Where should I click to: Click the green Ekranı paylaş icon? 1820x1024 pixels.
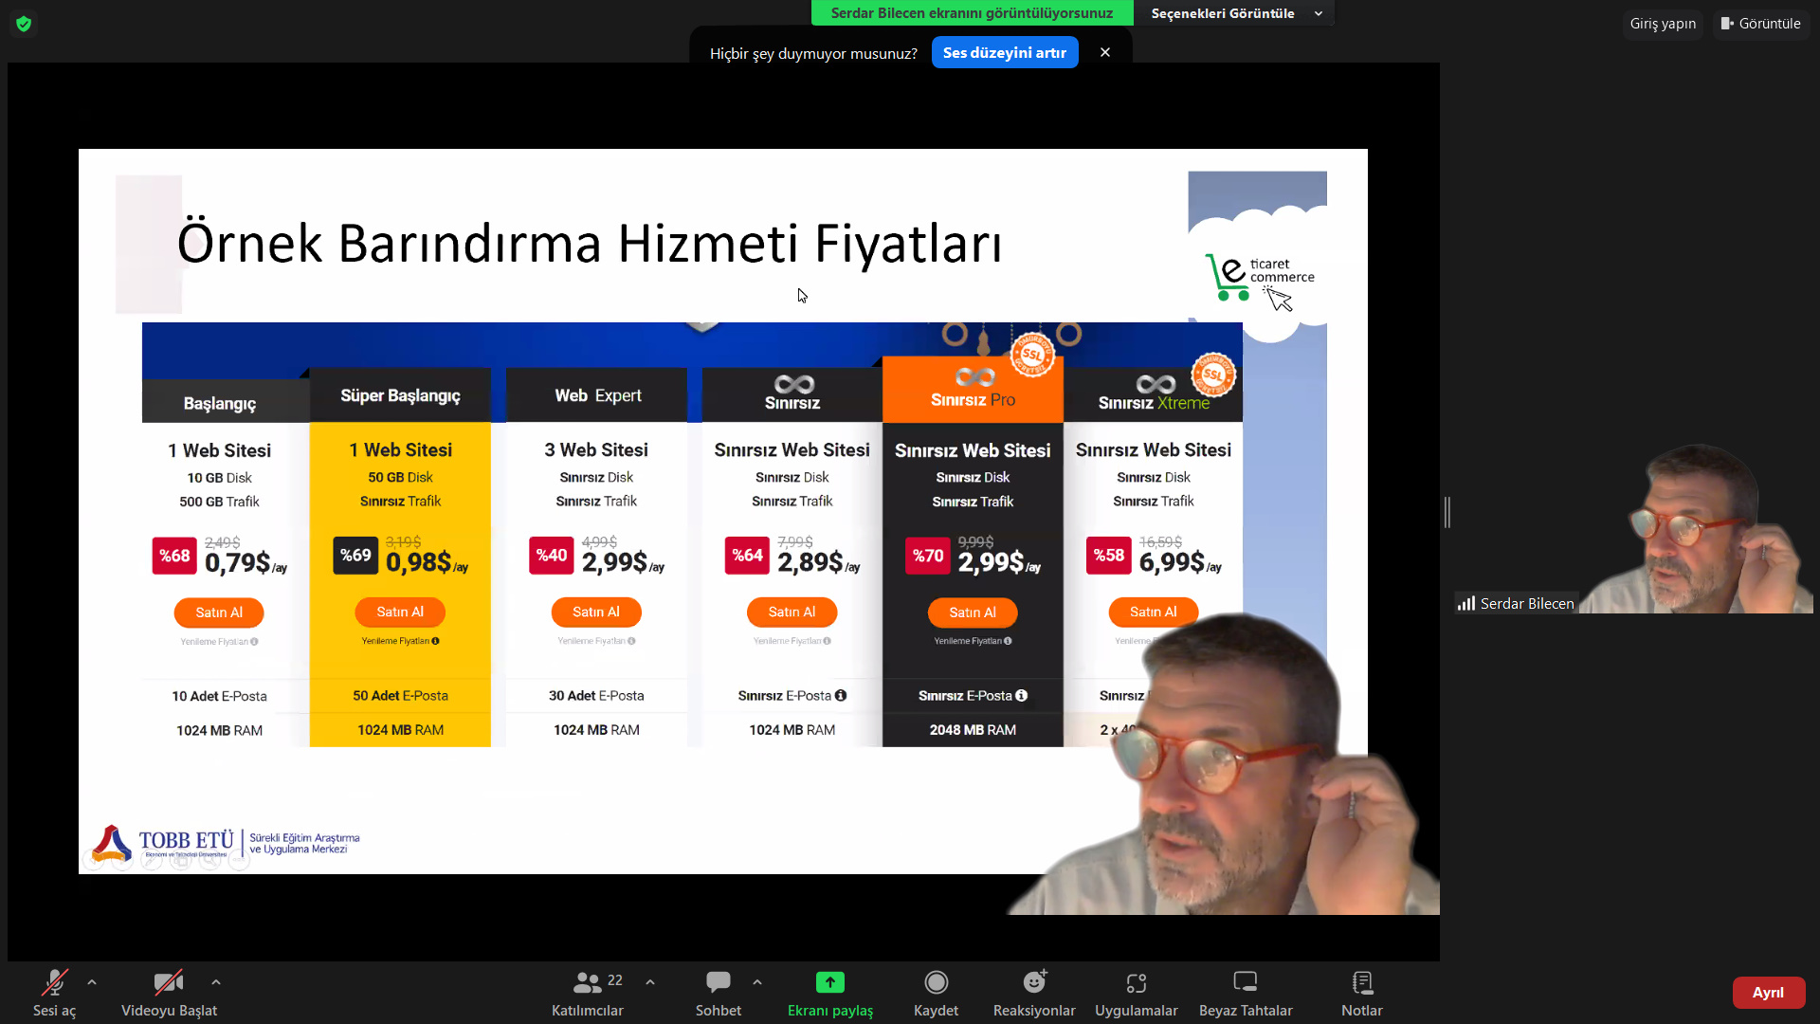pos(829,982)
